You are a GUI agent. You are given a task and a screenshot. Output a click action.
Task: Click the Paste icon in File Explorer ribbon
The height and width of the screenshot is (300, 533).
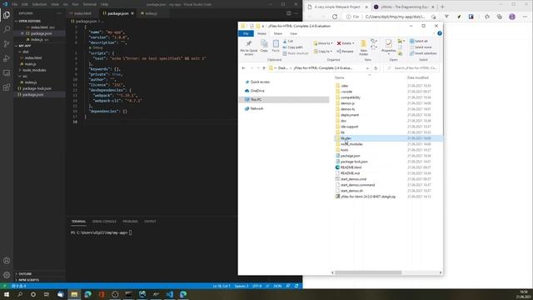(276, 46)
